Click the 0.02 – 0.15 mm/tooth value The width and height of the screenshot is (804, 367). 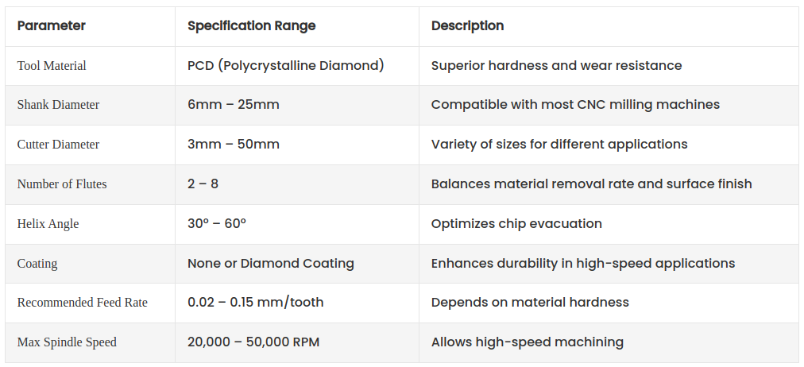pyautogui.click(x=256, y=303)
